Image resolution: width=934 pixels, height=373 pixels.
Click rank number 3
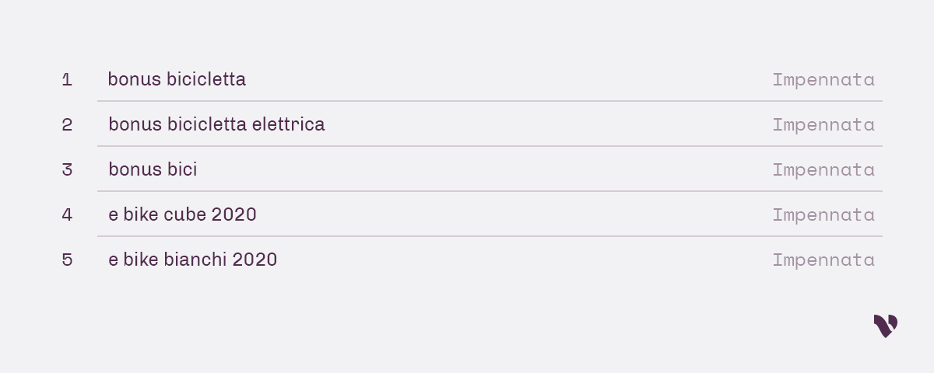67,169
